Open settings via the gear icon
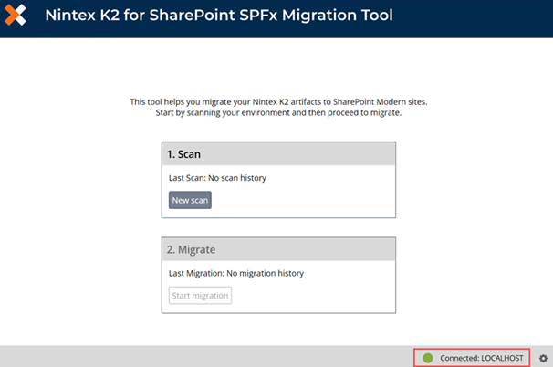 click(x=543, y=358)
